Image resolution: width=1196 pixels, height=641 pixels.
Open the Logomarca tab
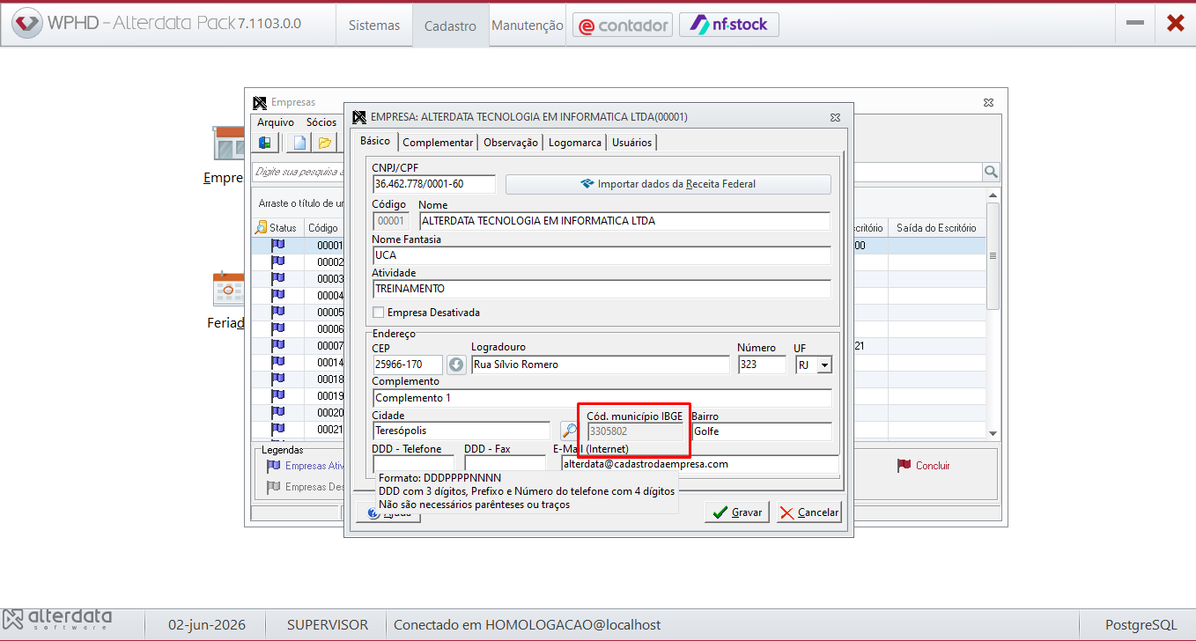575,142
